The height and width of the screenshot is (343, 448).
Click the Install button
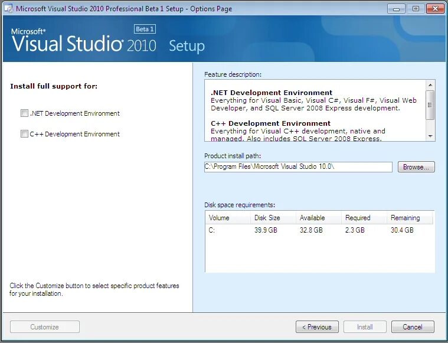[x=365, y=326]
